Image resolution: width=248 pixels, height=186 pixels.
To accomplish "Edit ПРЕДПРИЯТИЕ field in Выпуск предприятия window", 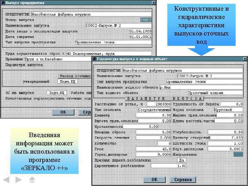I will [x=91, y=14].
